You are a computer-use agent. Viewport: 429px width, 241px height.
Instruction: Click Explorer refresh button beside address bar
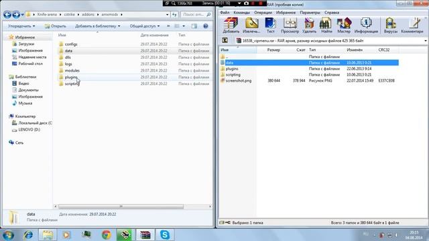[x=174, y=15]
